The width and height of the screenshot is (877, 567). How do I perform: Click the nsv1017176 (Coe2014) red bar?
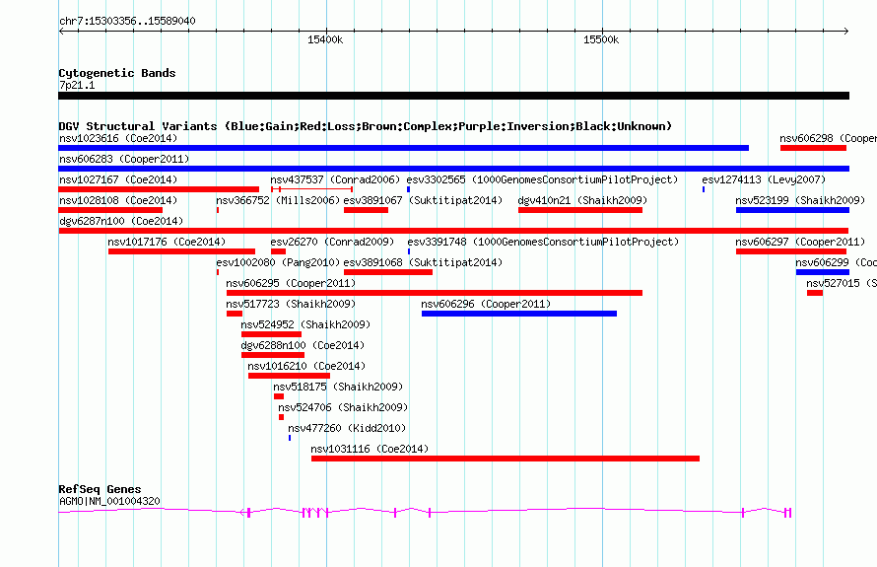click(x=181, y=251)
